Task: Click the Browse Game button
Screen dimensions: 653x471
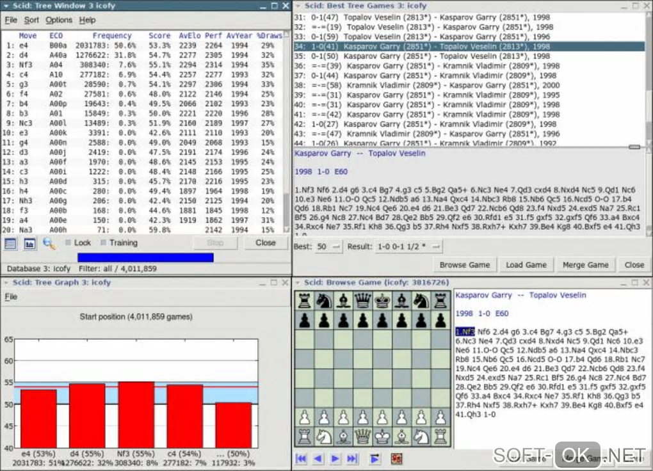Action: pyautogui.click(x=465, y=265)
